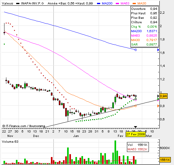Click the 2,2 price axis label

point(162,13)
